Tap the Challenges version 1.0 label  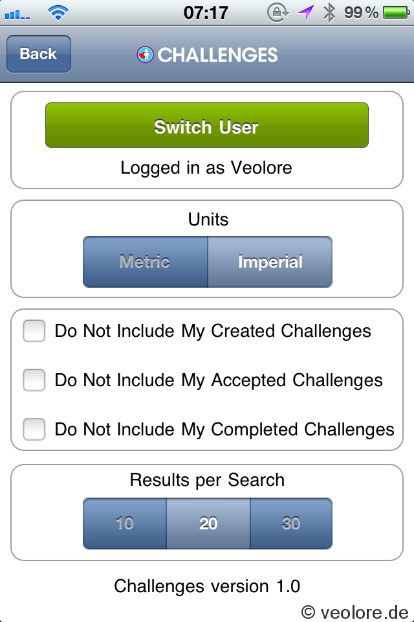coord(207,586)
